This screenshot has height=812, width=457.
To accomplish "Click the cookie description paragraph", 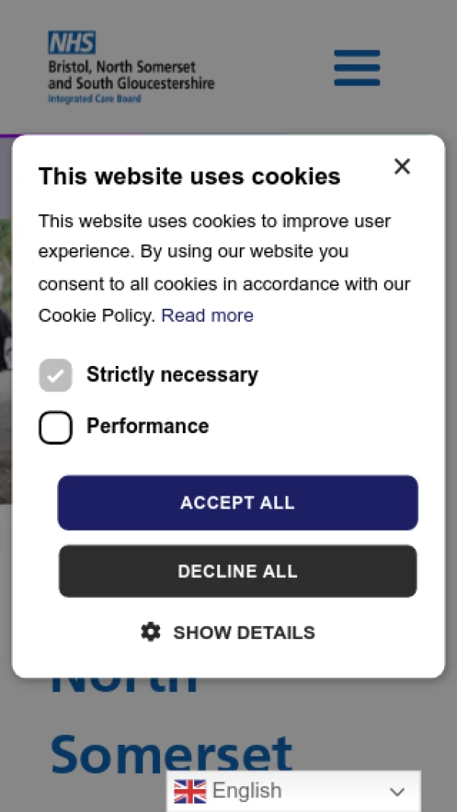I will coord(224,267).
